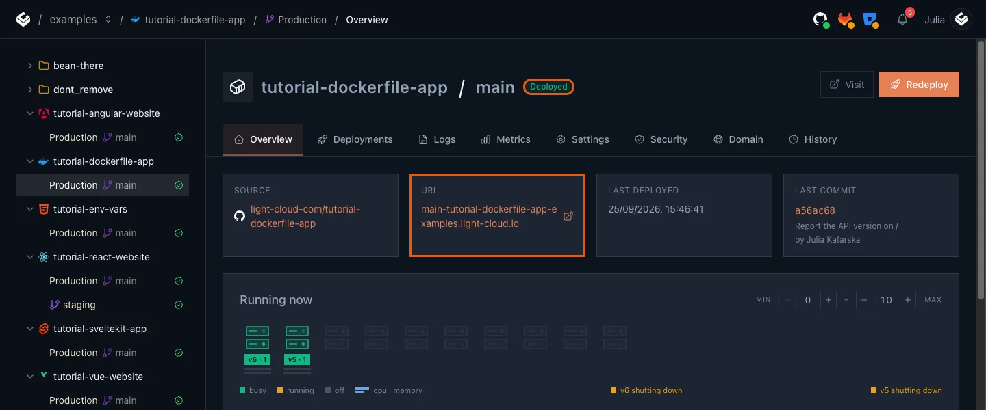Click the dont_remove folder icon
The height and width of the screenshot is (410, 986).
pos(44,90)
